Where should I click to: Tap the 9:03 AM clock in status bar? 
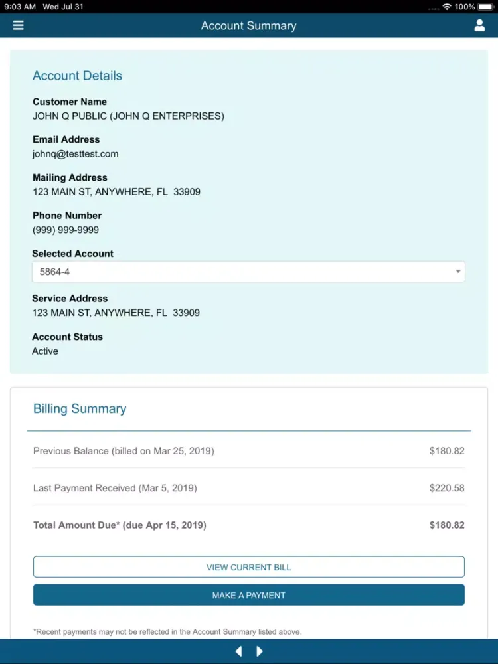20,7
